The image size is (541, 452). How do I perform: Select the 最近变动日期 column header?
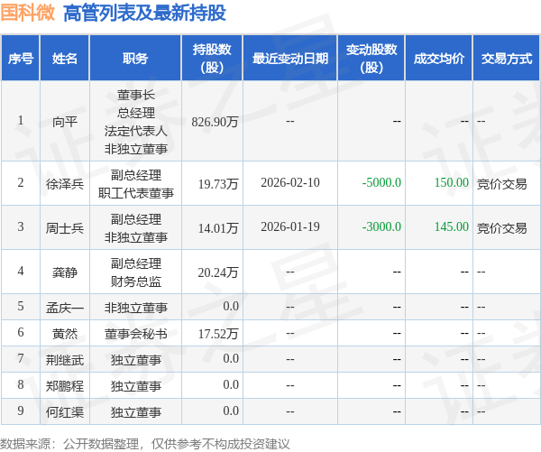coord(290,59)
